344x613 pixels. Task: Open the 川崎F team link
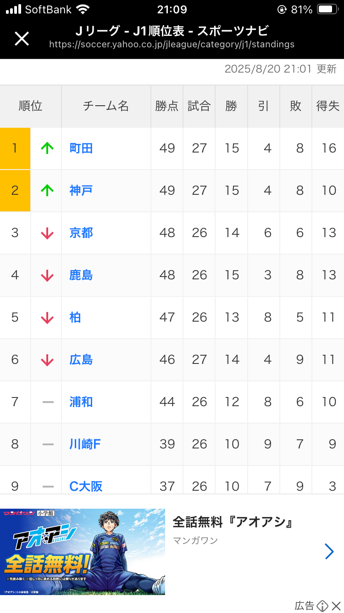[x=85, y=444]
